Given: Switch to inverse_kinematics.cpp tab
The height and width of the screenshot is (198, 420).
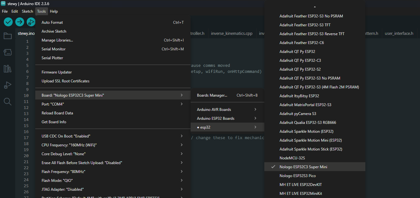Looking at the screenshot, I should coord(232,33).
